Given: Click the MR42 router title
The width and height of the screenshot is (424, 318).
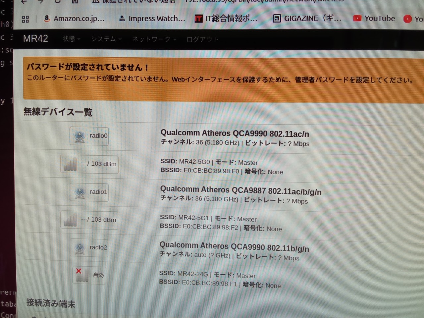Looking at the screenshot, I should pyautogui.click(x=35, y=38).
